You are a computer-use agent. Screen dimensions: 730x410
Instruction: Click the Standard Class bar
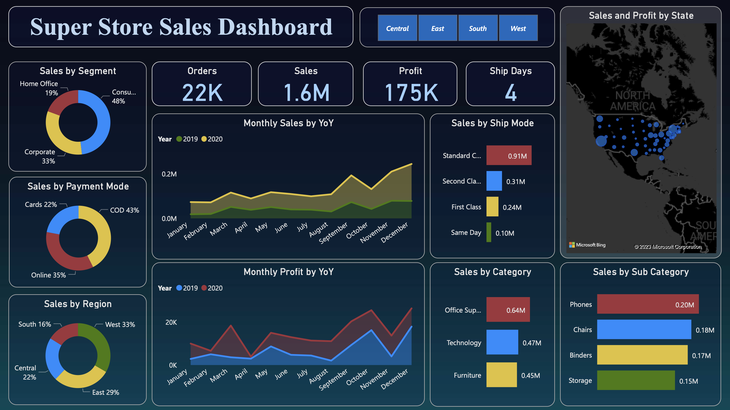point(509,155)
